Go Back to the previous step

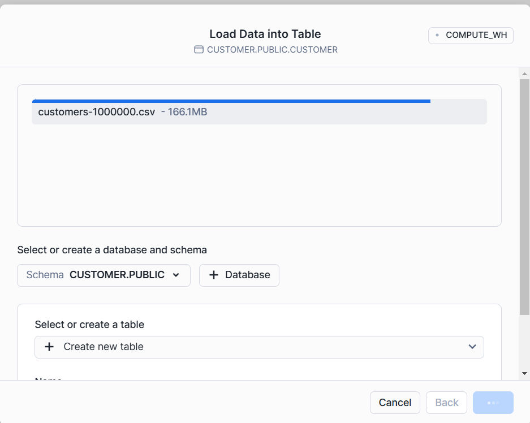click(446, 403)
